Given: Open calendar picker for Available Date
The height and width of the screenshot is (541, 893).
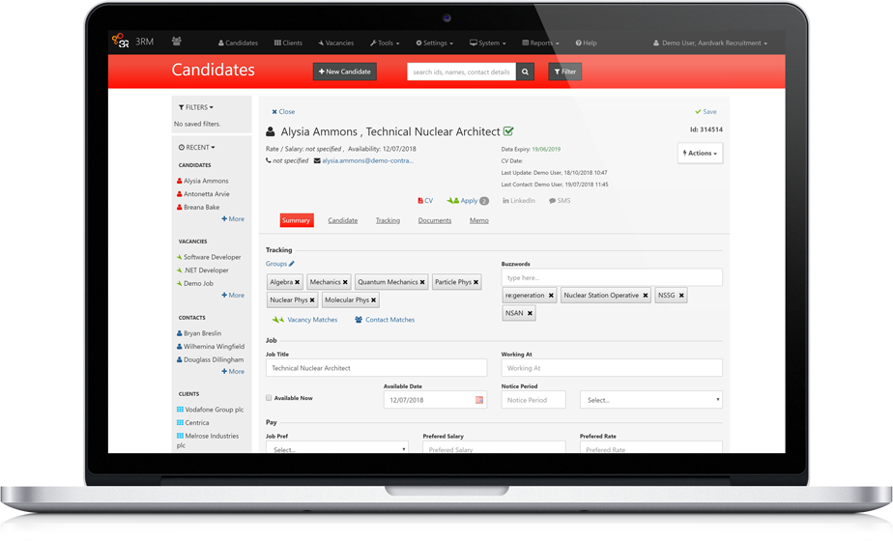Looking at the screenshot, I should coord(479,400).
